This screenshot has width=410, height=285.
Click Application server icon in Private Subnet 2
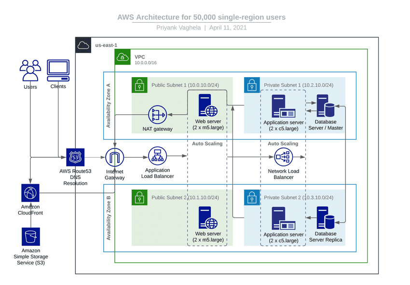[x=284, y=218]
